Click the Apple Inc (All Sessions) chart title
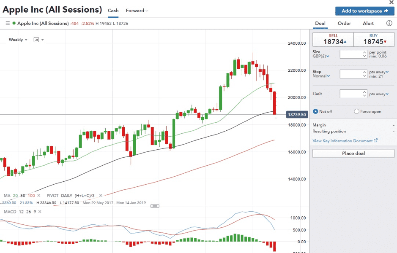Viewport: 397px width, 253px height. [x=43, y=23]
